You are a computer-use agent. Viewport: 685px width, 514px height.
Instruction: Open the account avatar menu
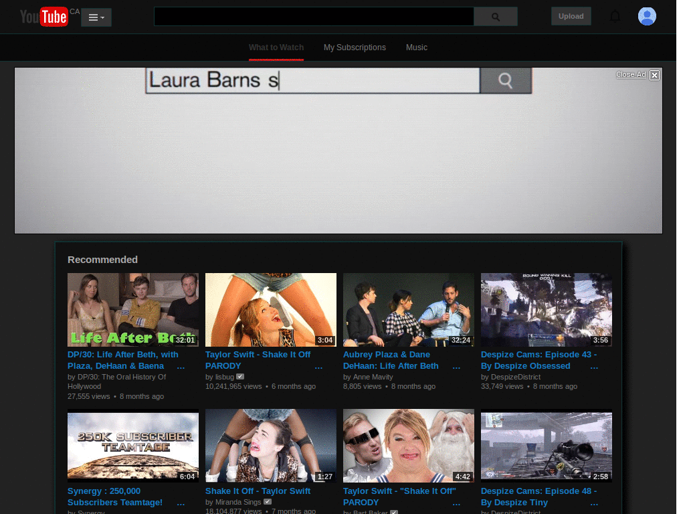(x=647, y=17)
